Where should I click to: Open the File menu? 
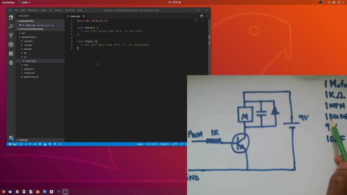[x=16, y=10]
